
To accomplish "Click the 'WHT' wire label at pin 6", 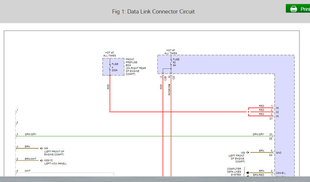I will (28, 171).
